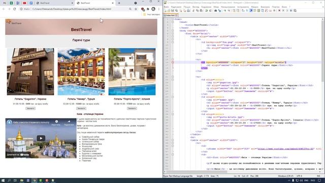Open Chrome extensions puzzle icon
This screenshot has width=325, height=183.
148,9
